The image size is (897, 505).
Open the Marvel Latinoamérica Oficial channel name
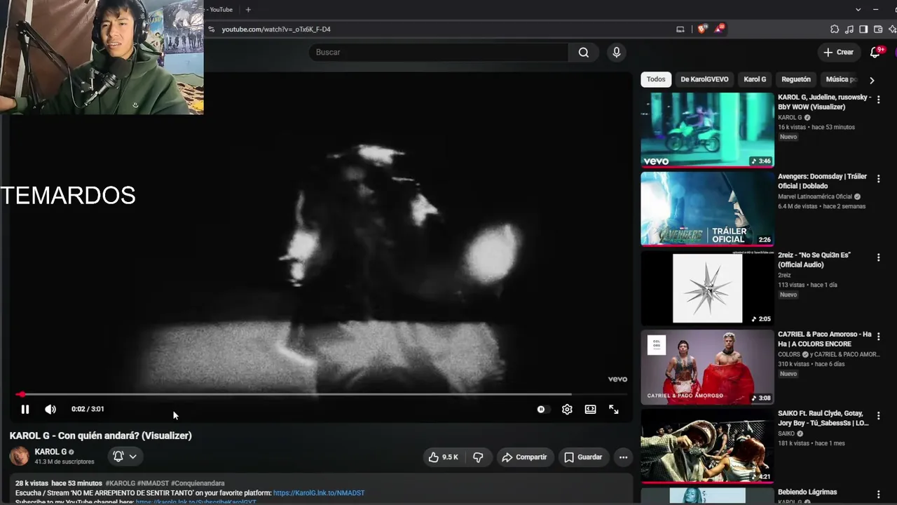pyautogui.click(x=815, y=197)
